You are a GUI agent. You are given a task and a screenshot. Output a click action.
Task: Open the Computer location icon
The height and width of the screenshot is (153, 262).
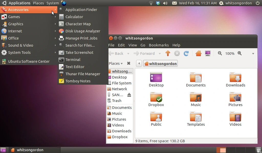click(208, 54)
